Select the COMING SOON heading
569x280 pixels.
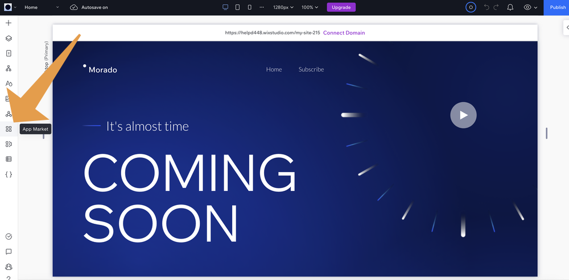coord(190,198)
